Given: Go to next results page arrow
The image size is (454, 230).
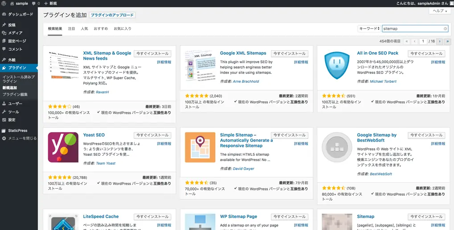Looking at the screenshot, I should coord(440,41).
